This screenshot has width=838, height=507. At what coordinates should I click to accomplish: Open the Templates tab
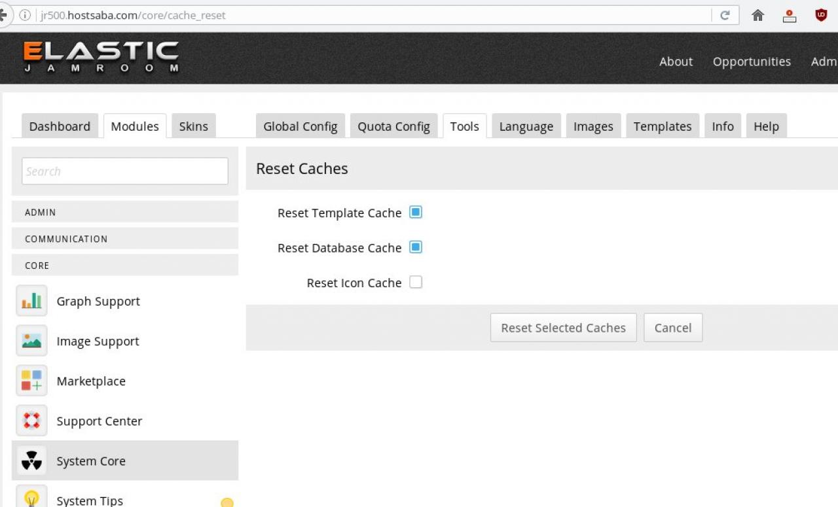[663, 126]
